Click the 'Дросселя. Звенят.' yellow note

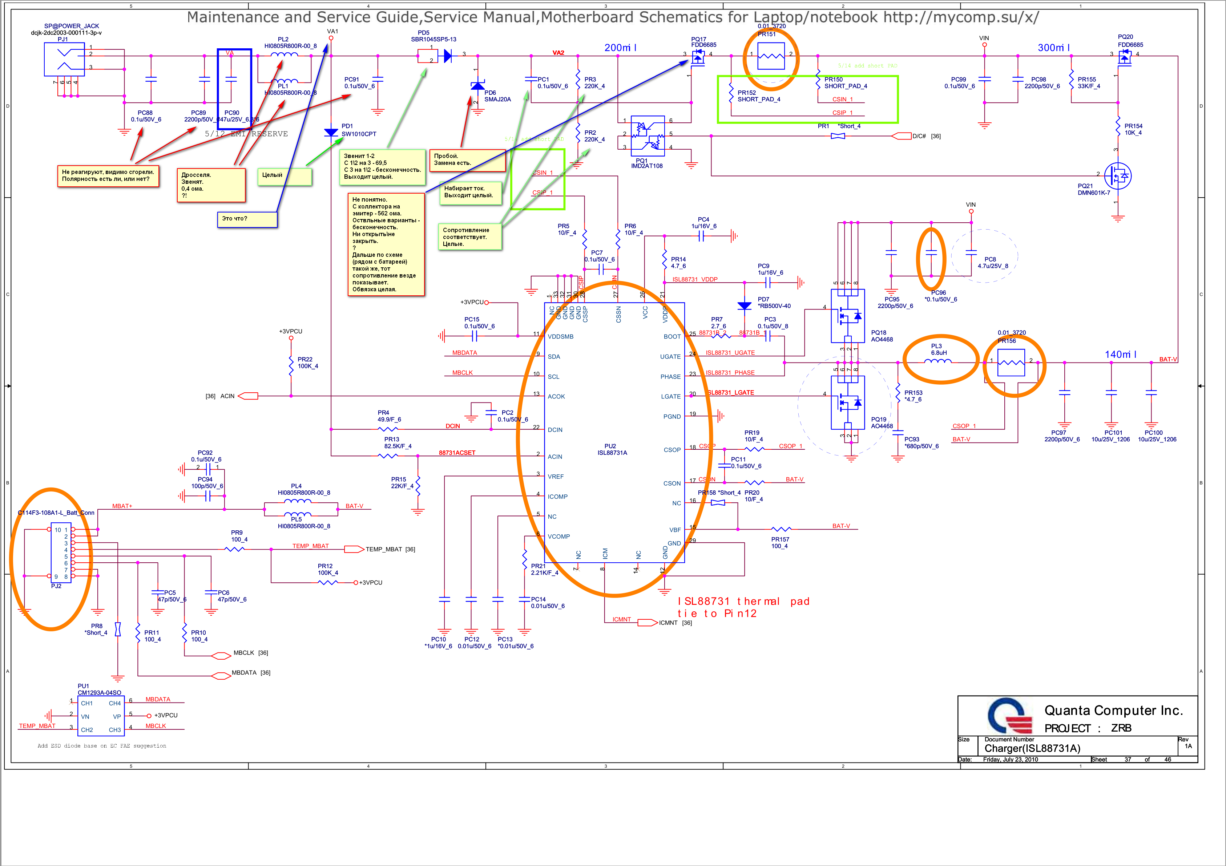pos(211,185)
